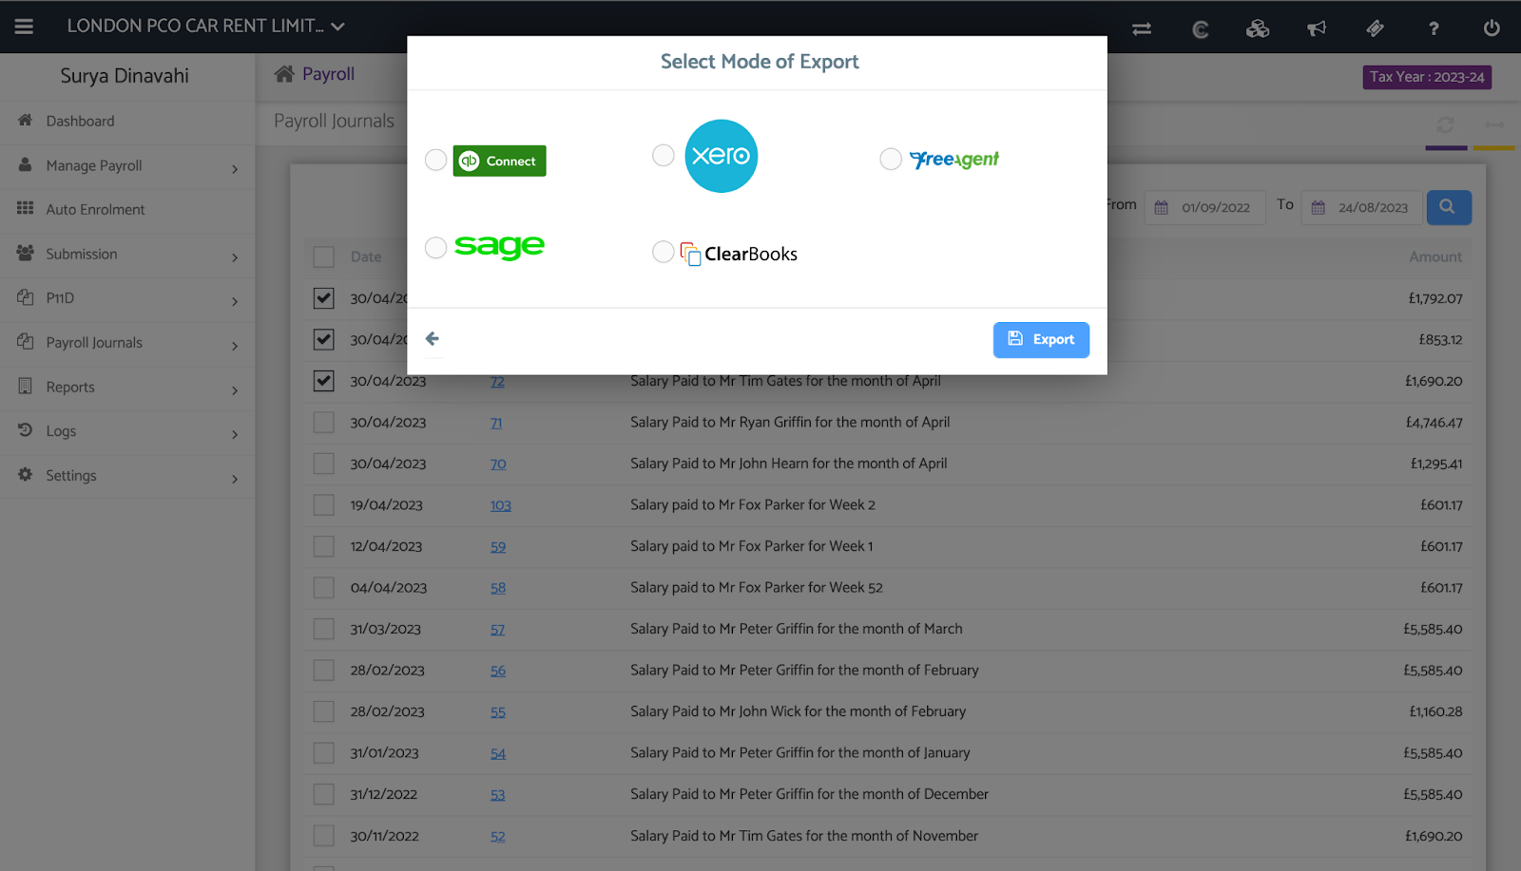Open the hamburger menu icon
Image resolution: width=1521 pixels, height=871 pixels.
coord(24,27)
